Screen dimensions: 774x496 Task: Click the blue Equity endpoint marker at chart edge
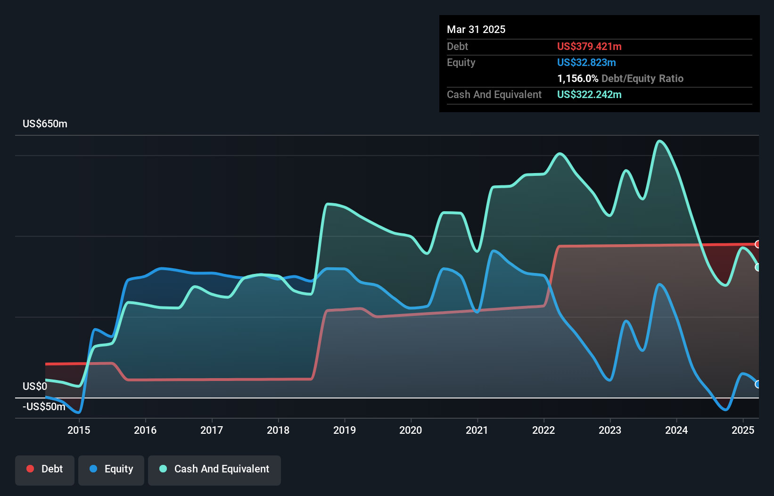758,385
